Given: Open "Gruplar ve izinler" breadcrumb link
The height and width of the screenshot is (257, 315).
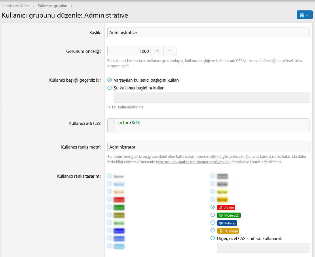Looking at the screenshot, I should click(16, 6).
